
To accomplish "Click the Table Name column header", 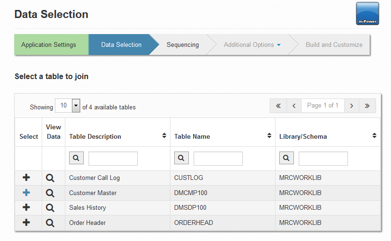I will point(192,136).
